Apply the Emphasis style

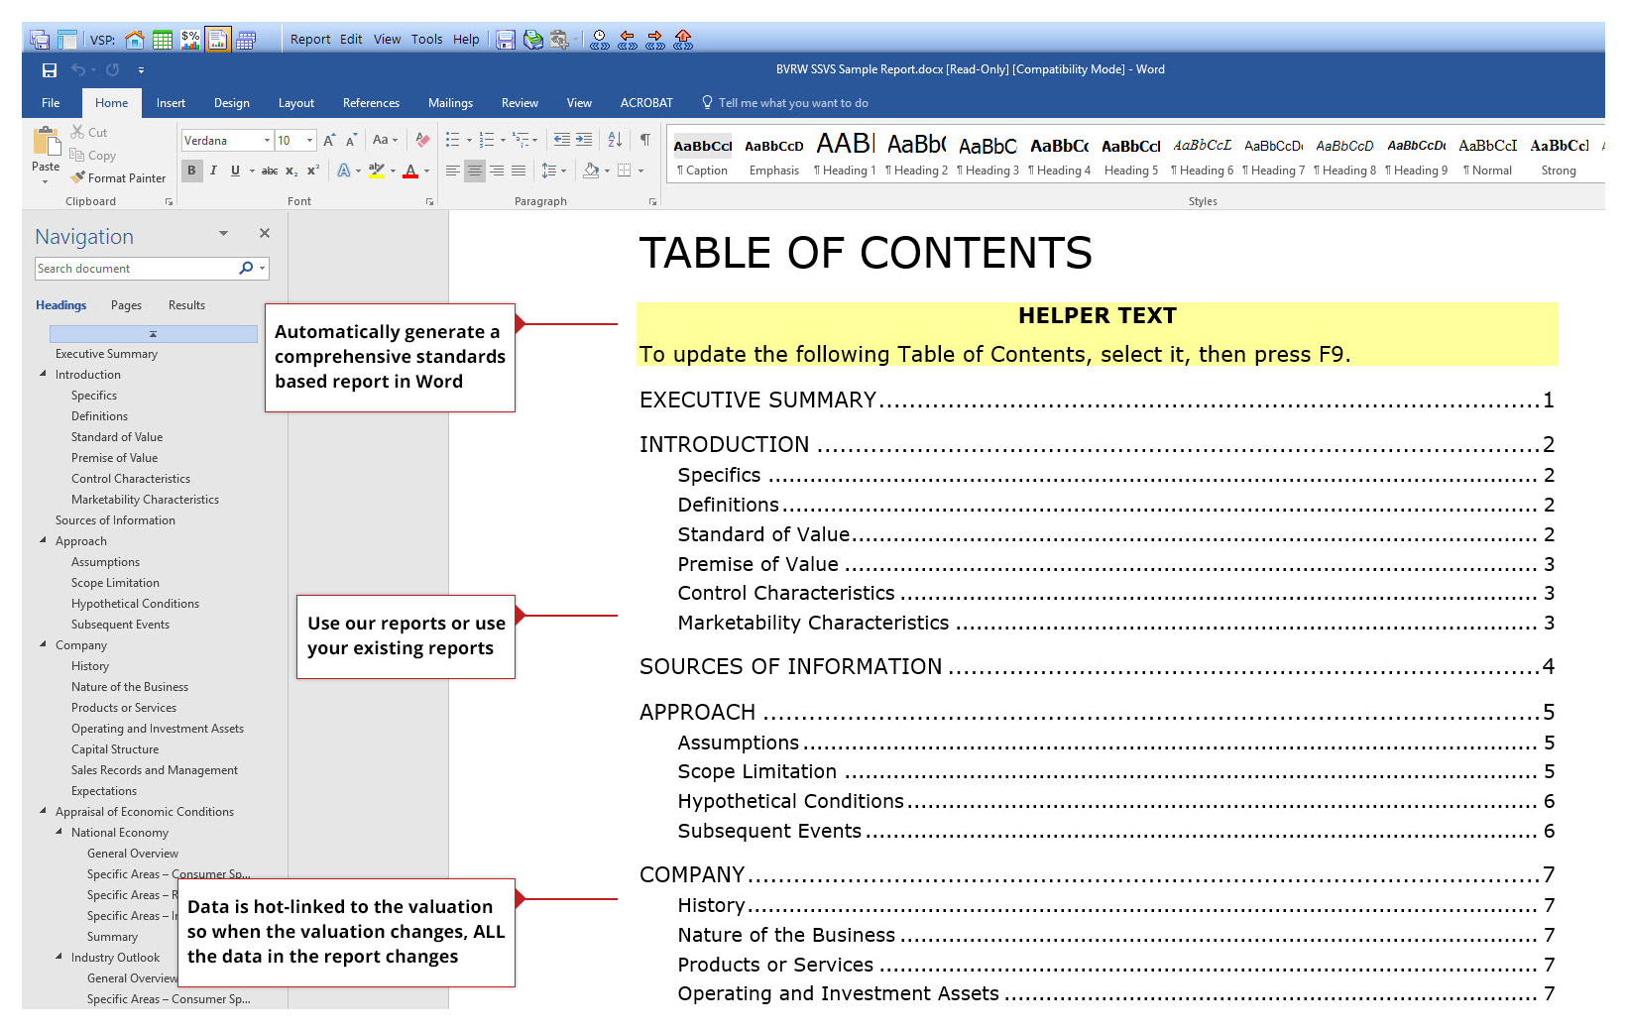pyautogui.click(x=773, y=155)
